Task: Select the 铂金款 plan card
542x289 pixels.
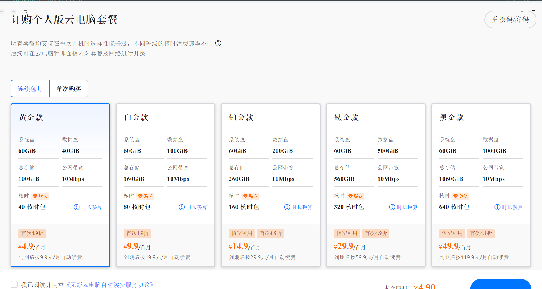Action: (271, 185)
